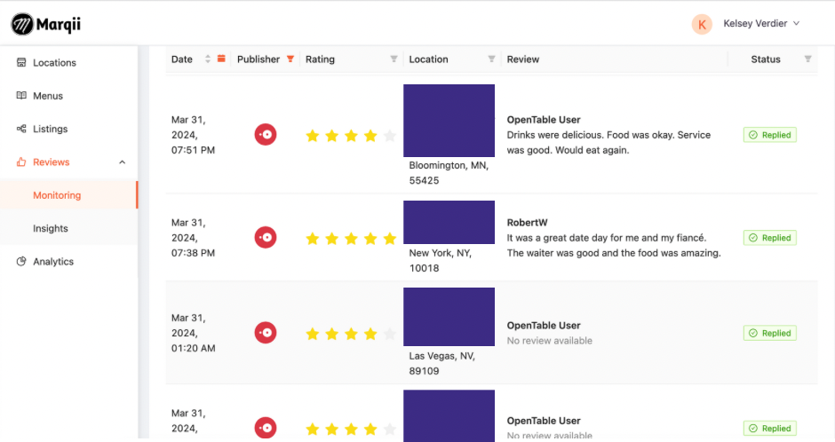Click the Listings nodes icon in sidebar
835x442 pixels.
pyautogui.click(x=21, y=129)
